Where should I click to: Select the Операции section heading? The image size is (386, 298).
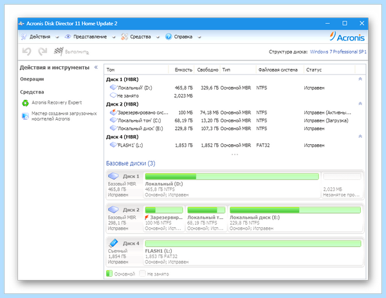click(x=32, y=79)
